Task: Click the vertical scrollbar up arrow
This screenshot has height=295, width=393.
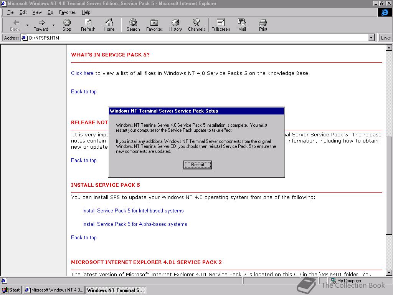Action: 389,47
